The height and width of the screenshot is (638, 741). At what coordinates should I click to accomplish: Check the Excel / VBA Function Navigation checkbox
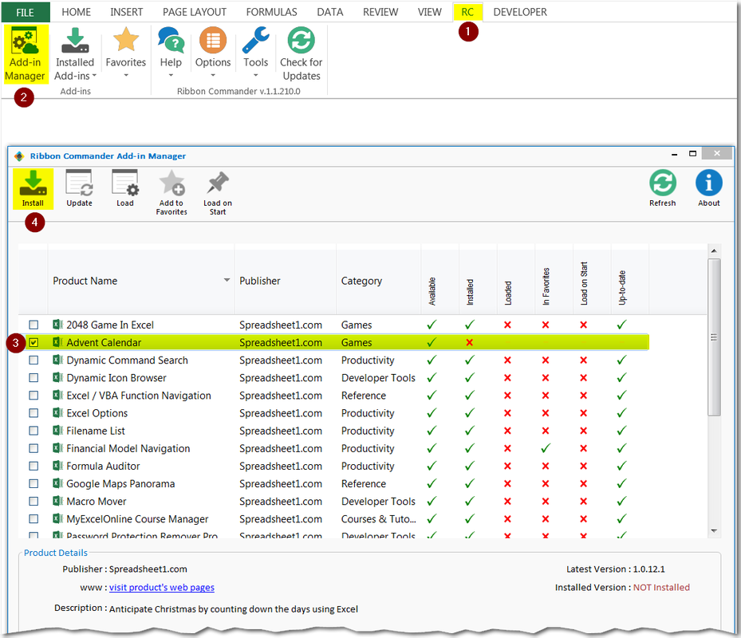pyautogui.click(x=34, y=395)
